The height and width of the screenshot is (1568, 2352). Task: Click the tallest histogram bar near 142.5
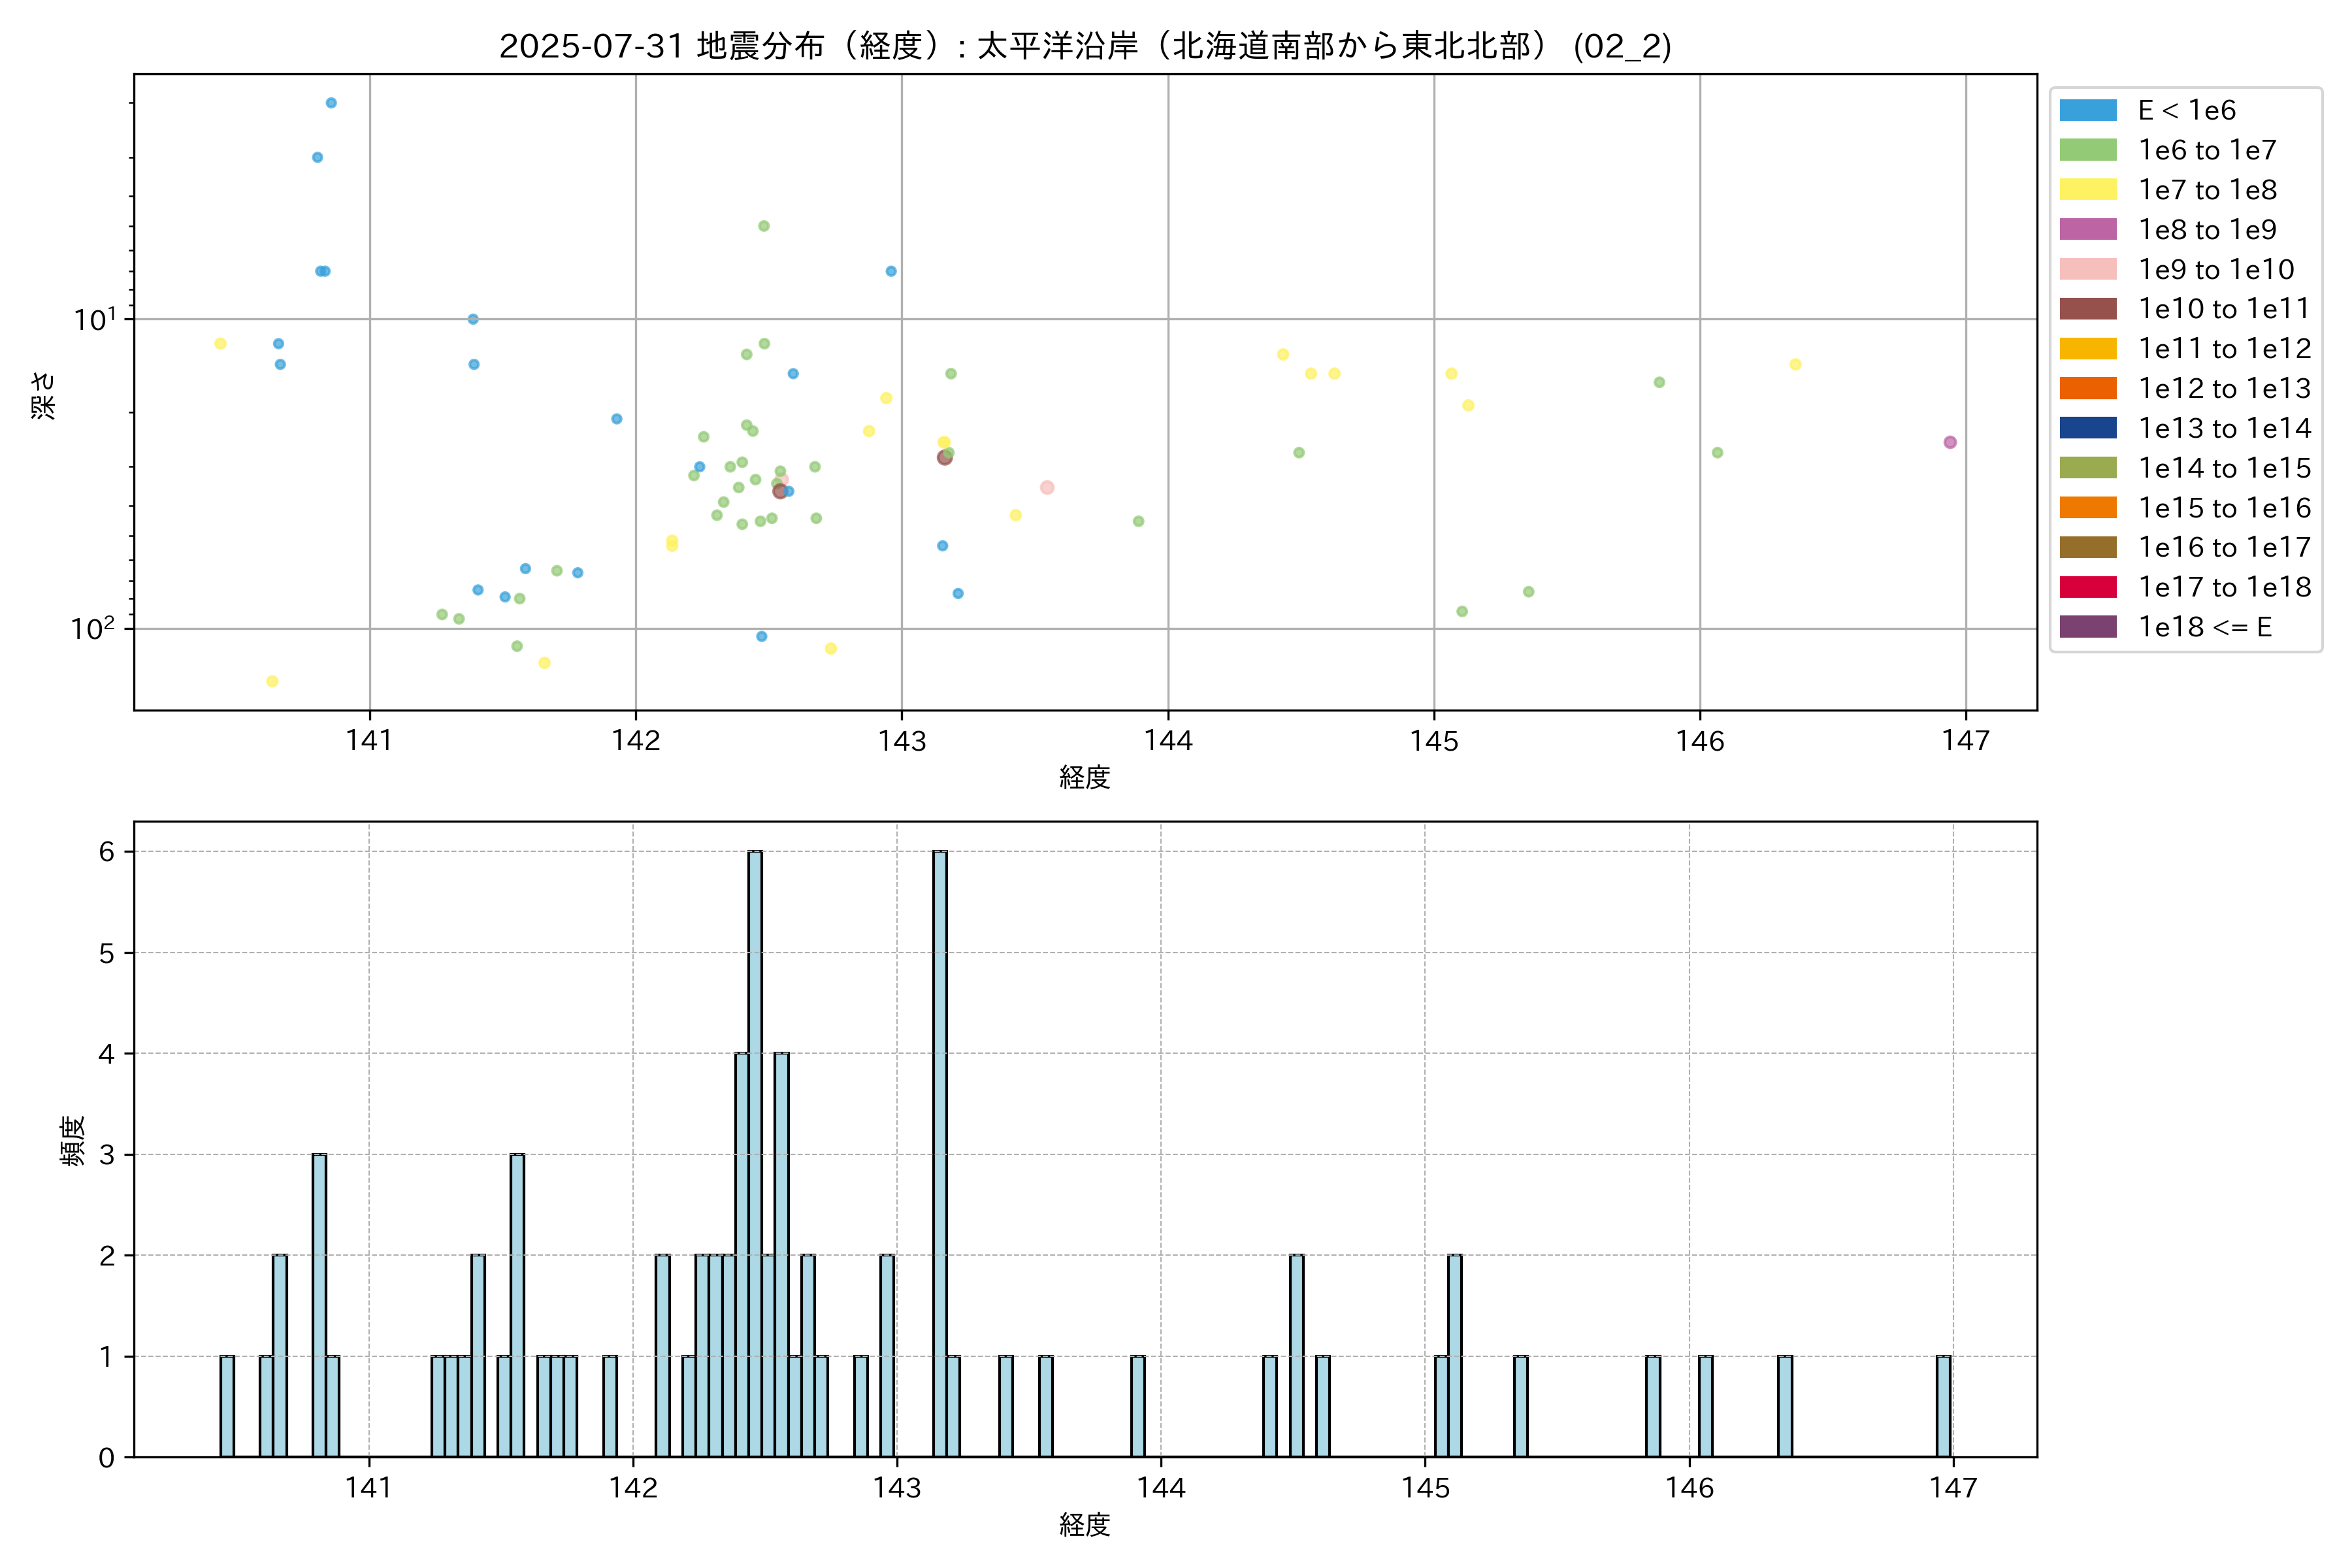tap(755, 1150)
